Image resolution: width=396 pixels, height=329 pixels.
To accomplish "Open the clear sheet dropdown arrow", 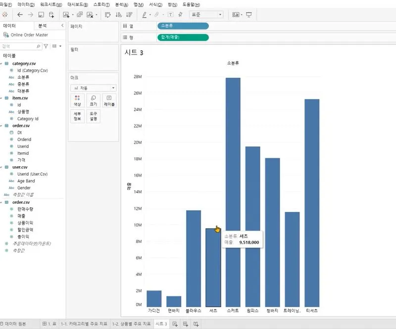I will click(x=97, y=15).
